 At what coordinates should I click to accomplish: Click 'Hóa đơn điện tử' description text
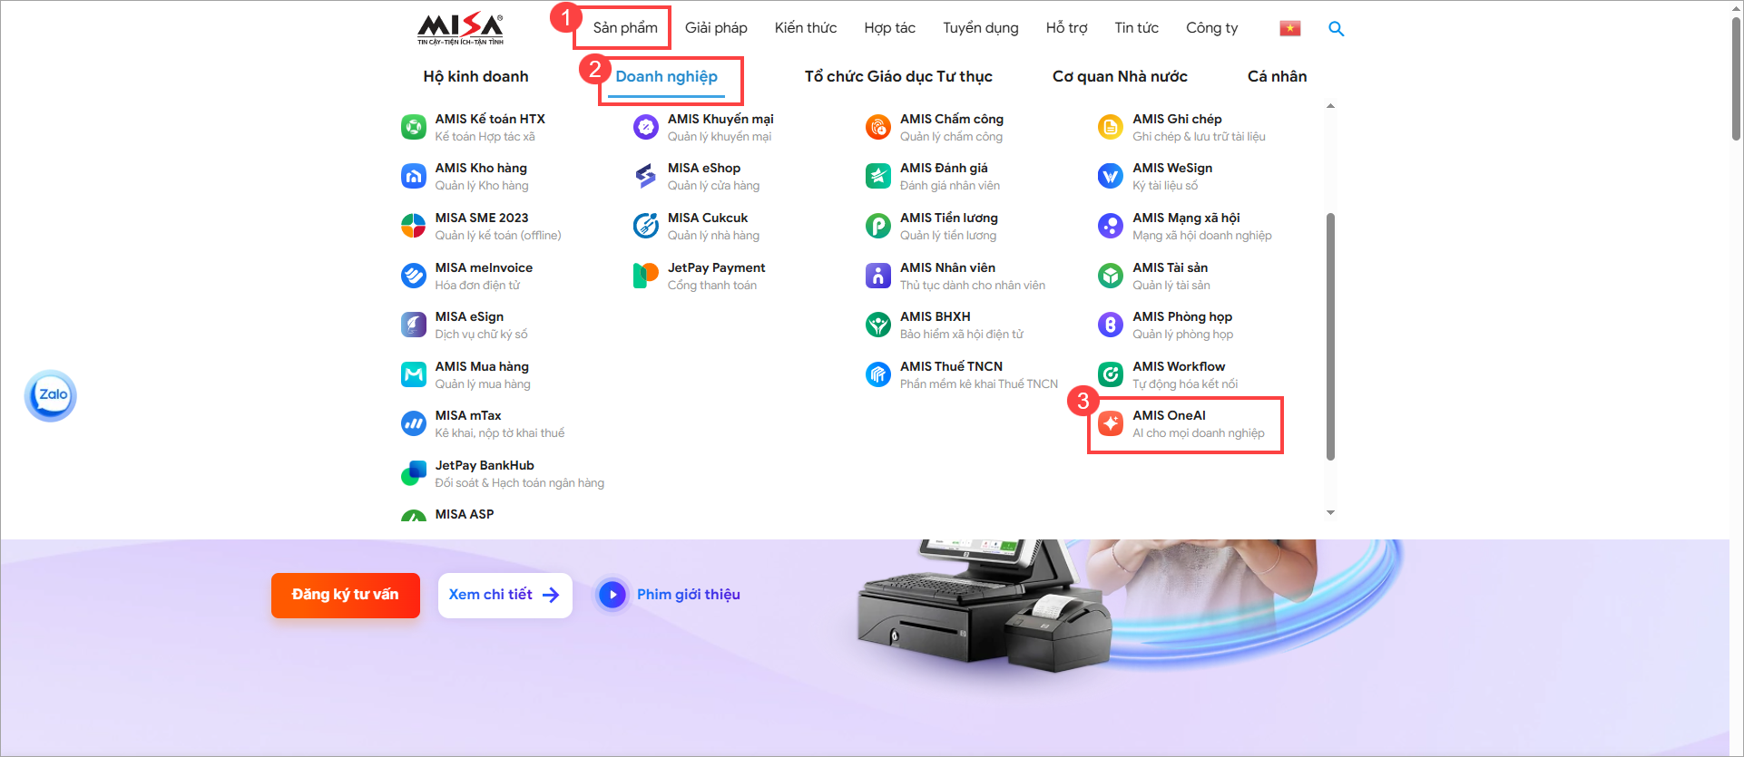coord(477,286)
